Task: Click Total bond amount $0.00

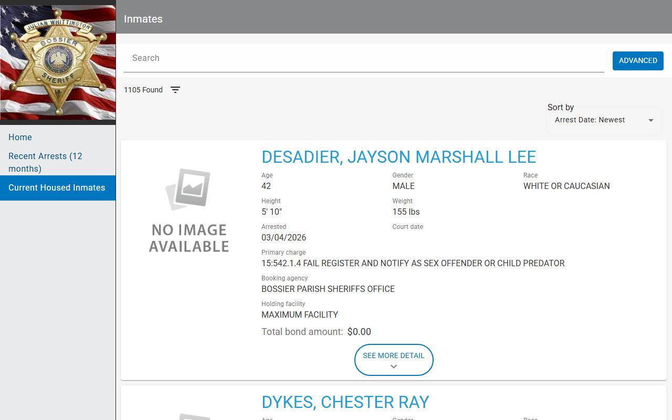Action: [x=316, y=332]
